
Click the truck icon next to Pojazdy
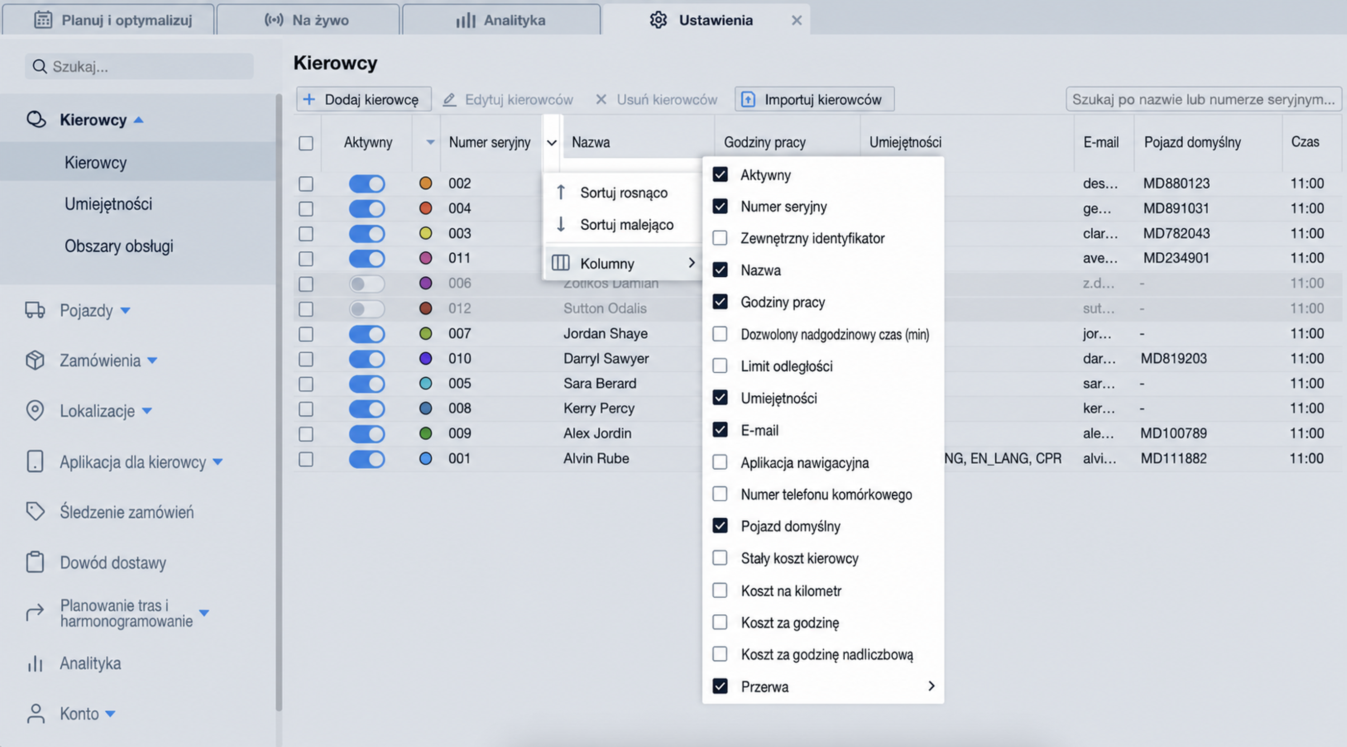(35, 310)
